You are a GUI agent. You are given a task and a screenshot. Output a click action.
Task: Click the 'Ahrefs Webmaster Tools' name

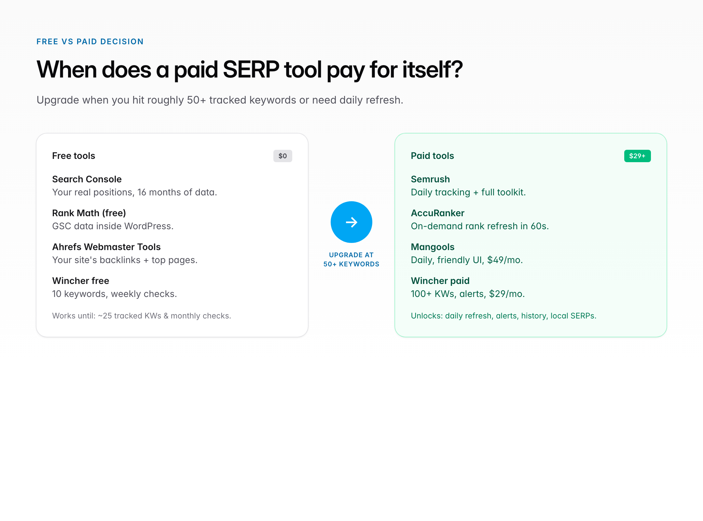pos(106,247)
